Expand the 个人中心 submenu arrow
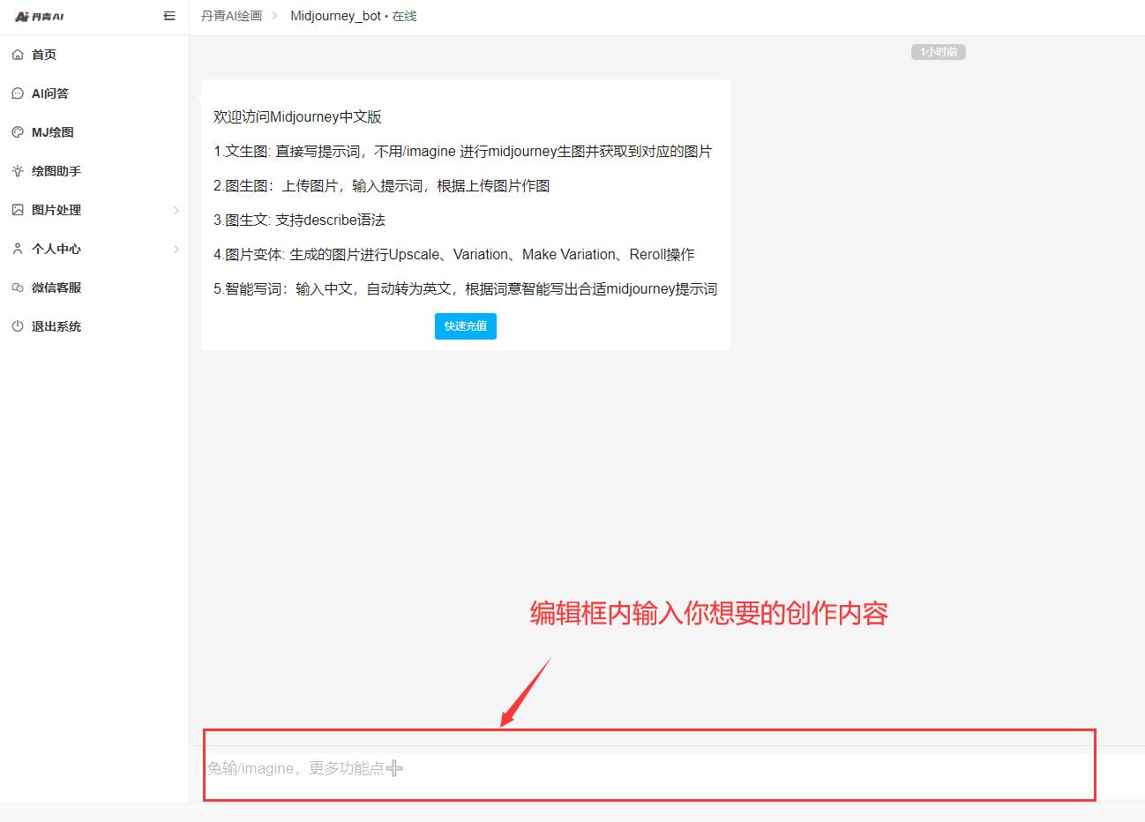This screenshot has width=1145, height=822. [176, 249]
